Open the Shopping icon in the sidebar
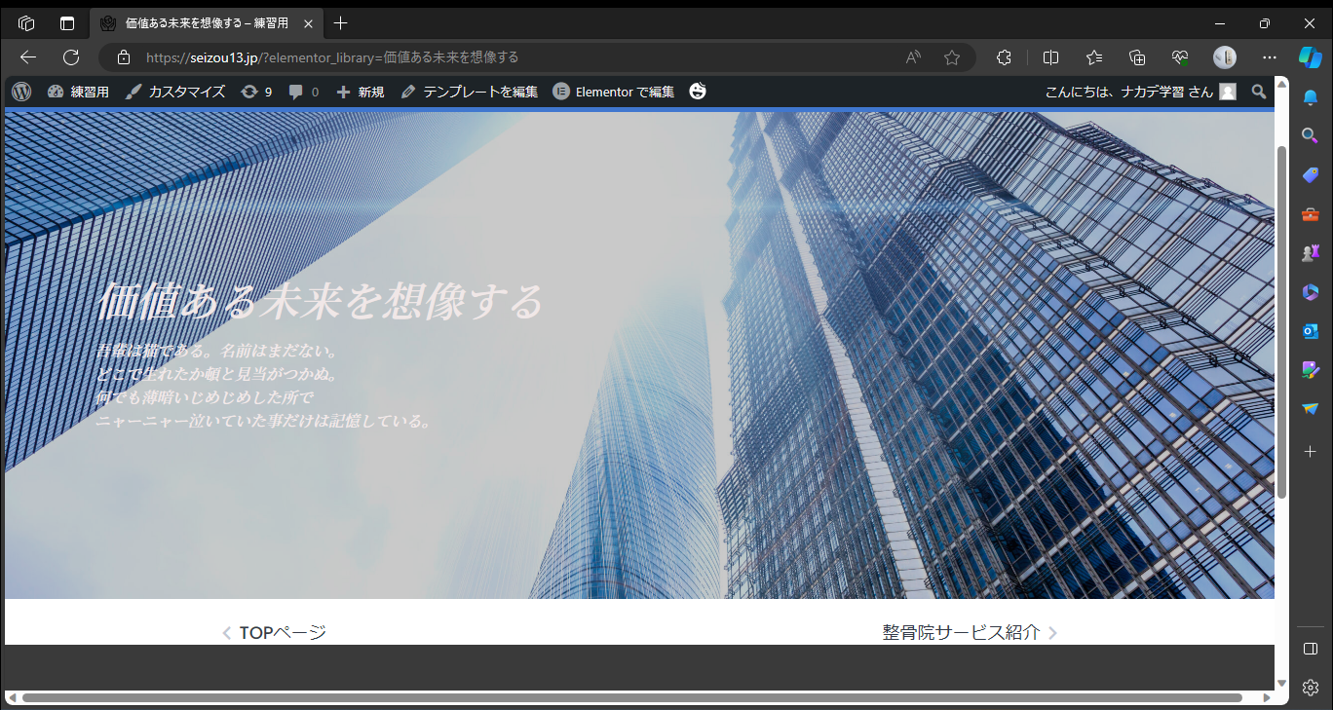 (x=1311, y=174)
